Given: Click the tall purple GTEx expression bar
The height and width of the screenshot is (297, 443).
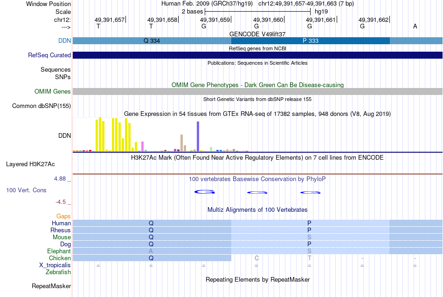Looking at the screenshot, I should point(198,136).
